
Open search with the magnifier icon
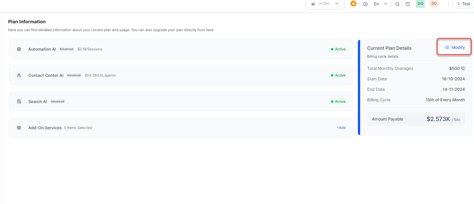pyautogui.click(x=397, y=4)
